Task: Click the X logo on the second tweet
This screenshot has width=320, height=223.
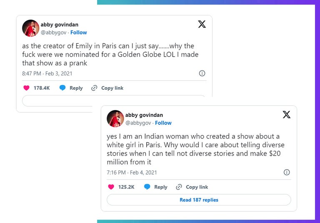Action: tap(287, 115)
